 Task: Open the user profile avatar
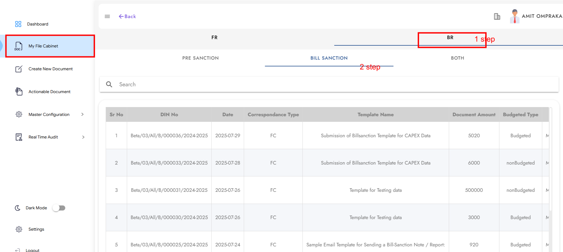point(514,16)
